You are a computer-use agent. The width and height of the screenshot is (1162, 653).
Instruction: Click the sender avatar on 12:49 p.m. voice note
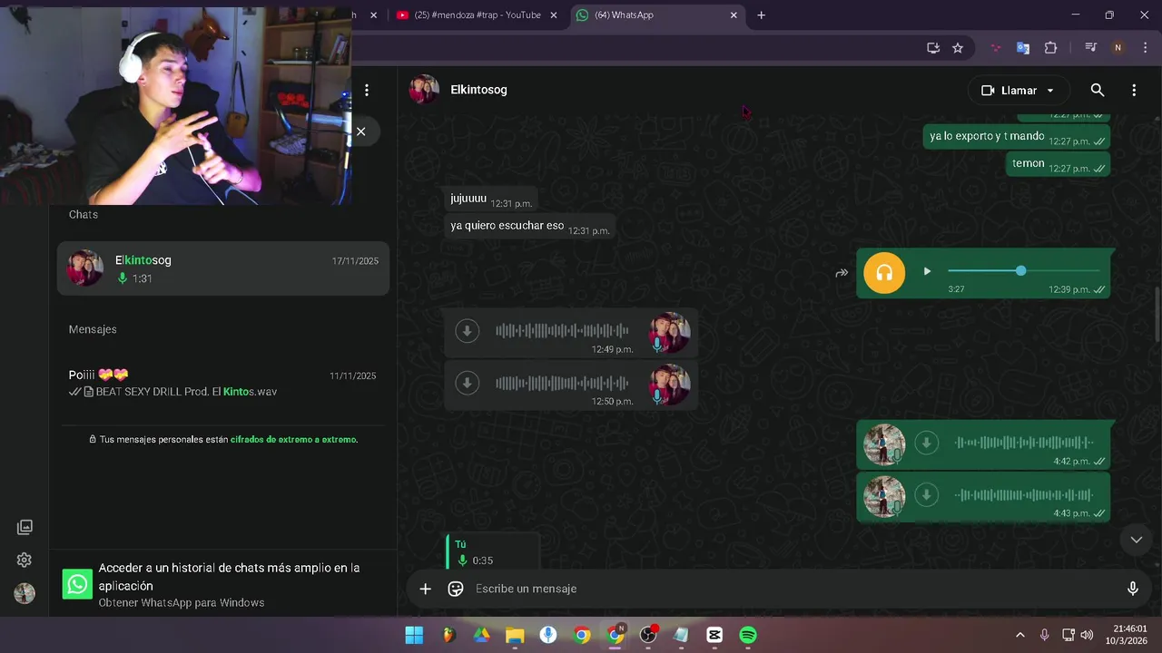[669, 332]
